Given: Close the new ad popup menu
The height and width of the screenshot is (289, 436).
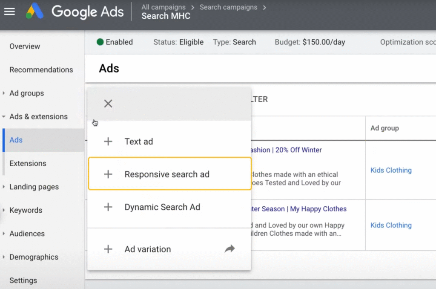Looking at the screenshot, I should click(108, 104).
